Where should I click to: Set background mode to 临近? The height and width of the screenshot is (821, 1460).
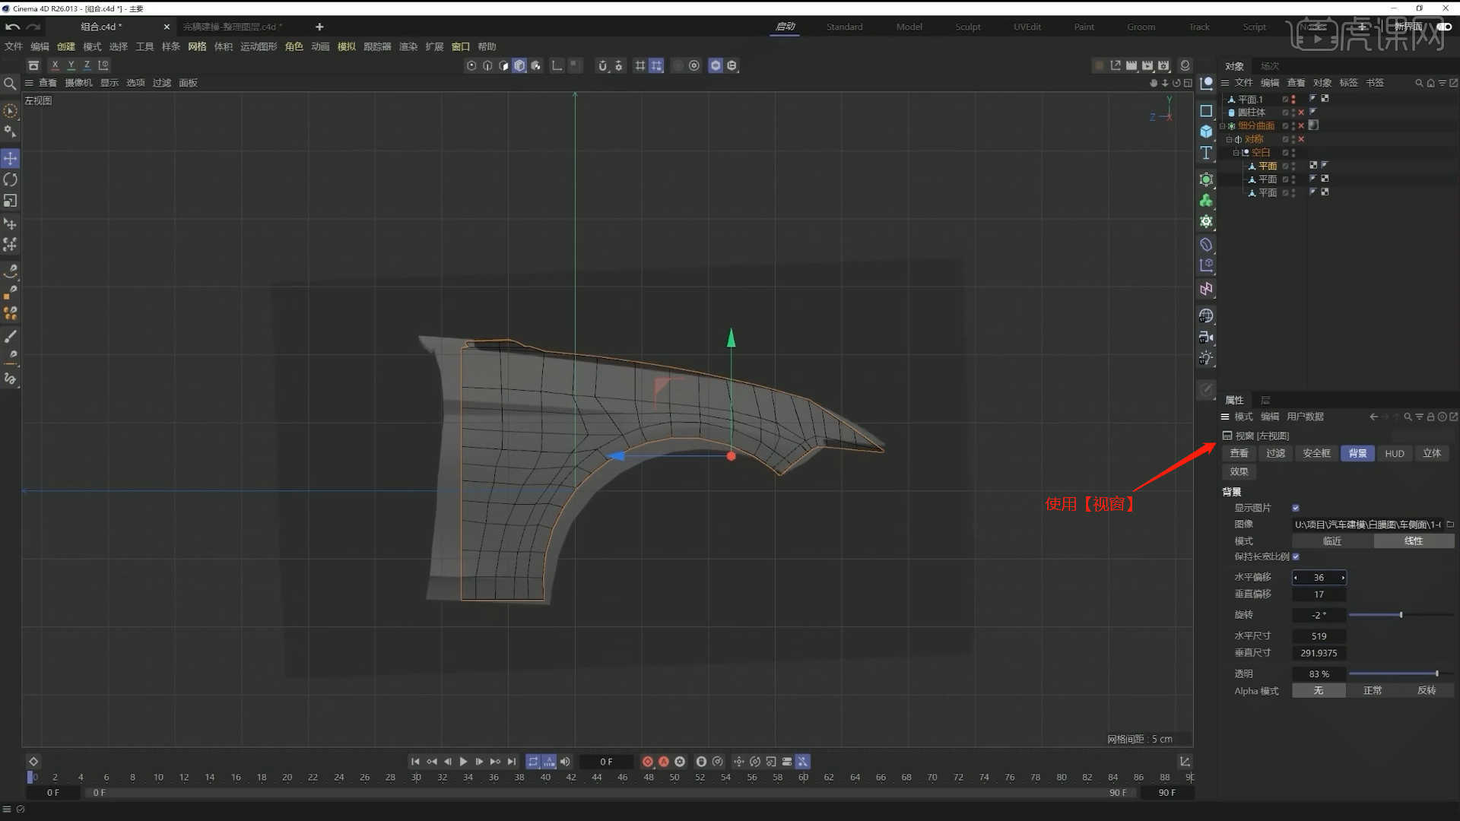coord(1332,541)
